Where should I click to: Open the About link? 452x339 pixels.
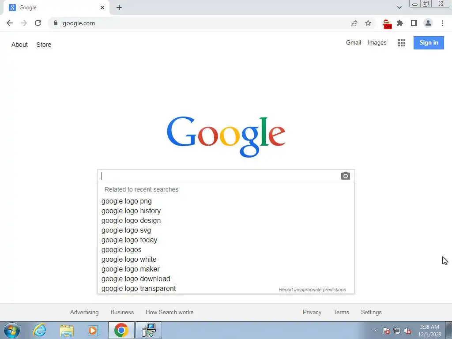coord(19,45)
